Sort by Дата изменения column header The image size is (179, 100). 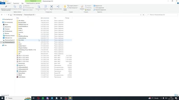(x=45, y=18)
